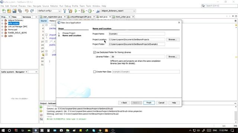Viewport: 238px width, 133px height.
Task: Expand the Adigrat Dictionary project node
Action: point(2,20)
